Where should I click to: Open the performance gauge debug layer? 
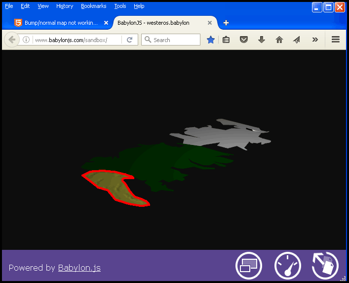click(288, 265)
